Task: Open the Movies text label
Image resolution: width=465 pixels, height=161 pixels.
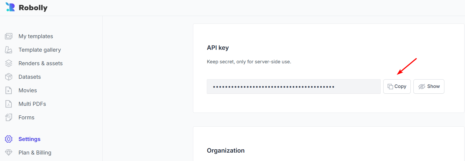Action: [x=28, y=90]
